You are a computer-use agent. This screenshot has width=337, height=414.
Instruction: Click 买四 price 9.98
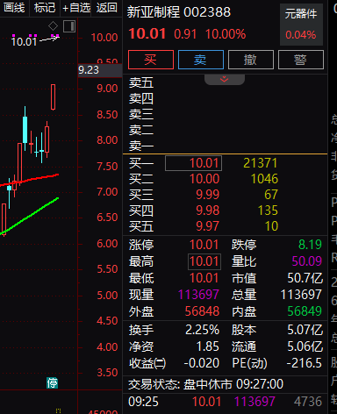click(207, 211)
